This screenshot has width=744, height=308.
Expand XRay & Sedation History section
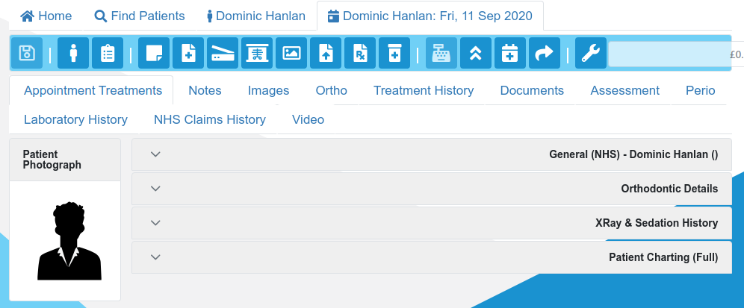click(431, 223)
